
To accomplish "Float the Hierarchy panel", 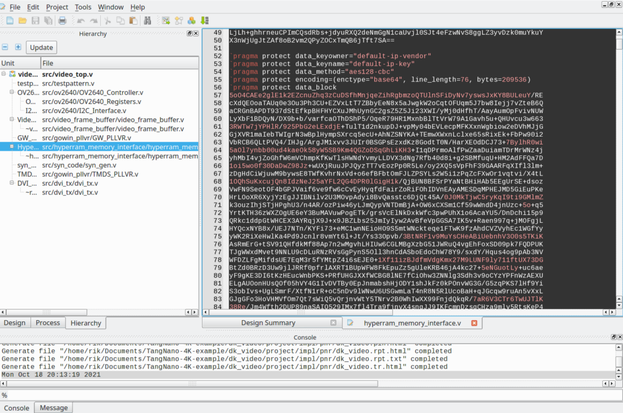I will (x=190, y=33).
